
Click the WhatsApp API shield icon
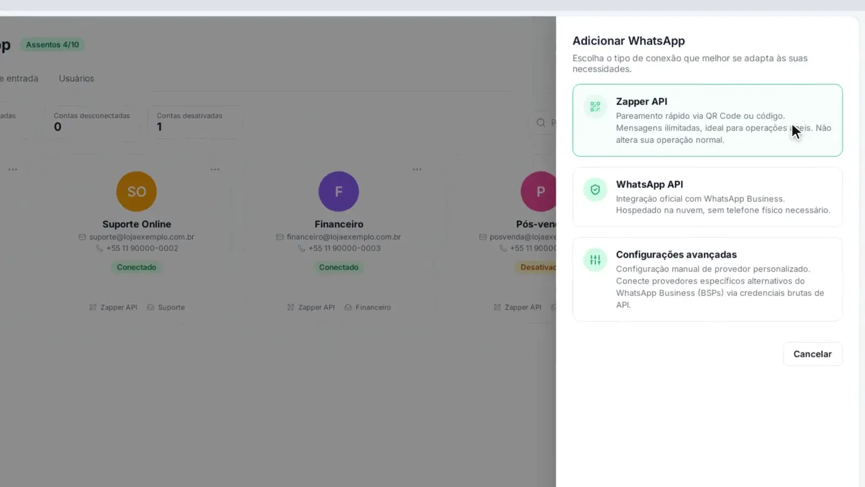point(595,190)
